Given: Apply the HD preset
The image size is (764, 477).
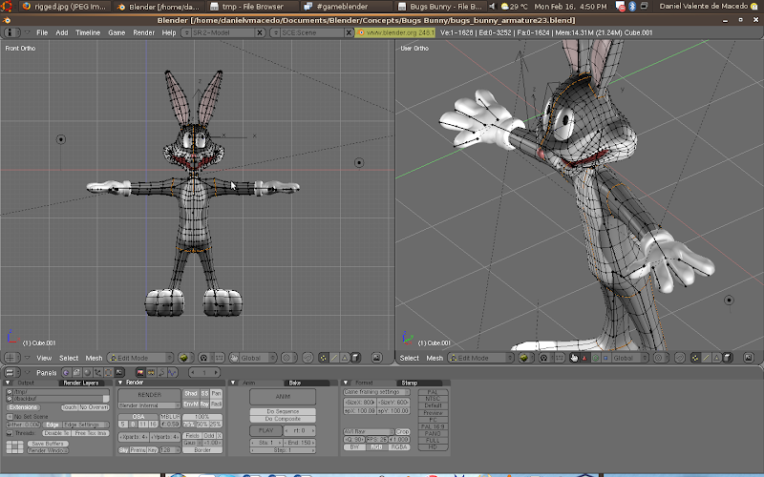Looking at the screenshot, I should coord(433,447).
